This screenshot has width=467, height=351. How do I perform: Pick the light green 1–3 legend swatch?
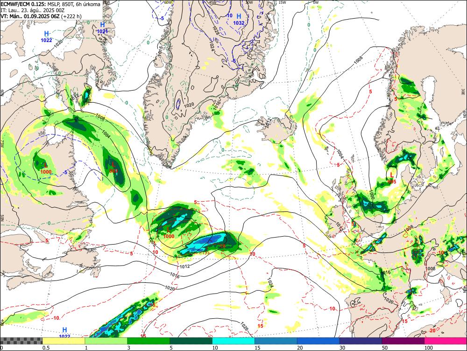(106, 341)
